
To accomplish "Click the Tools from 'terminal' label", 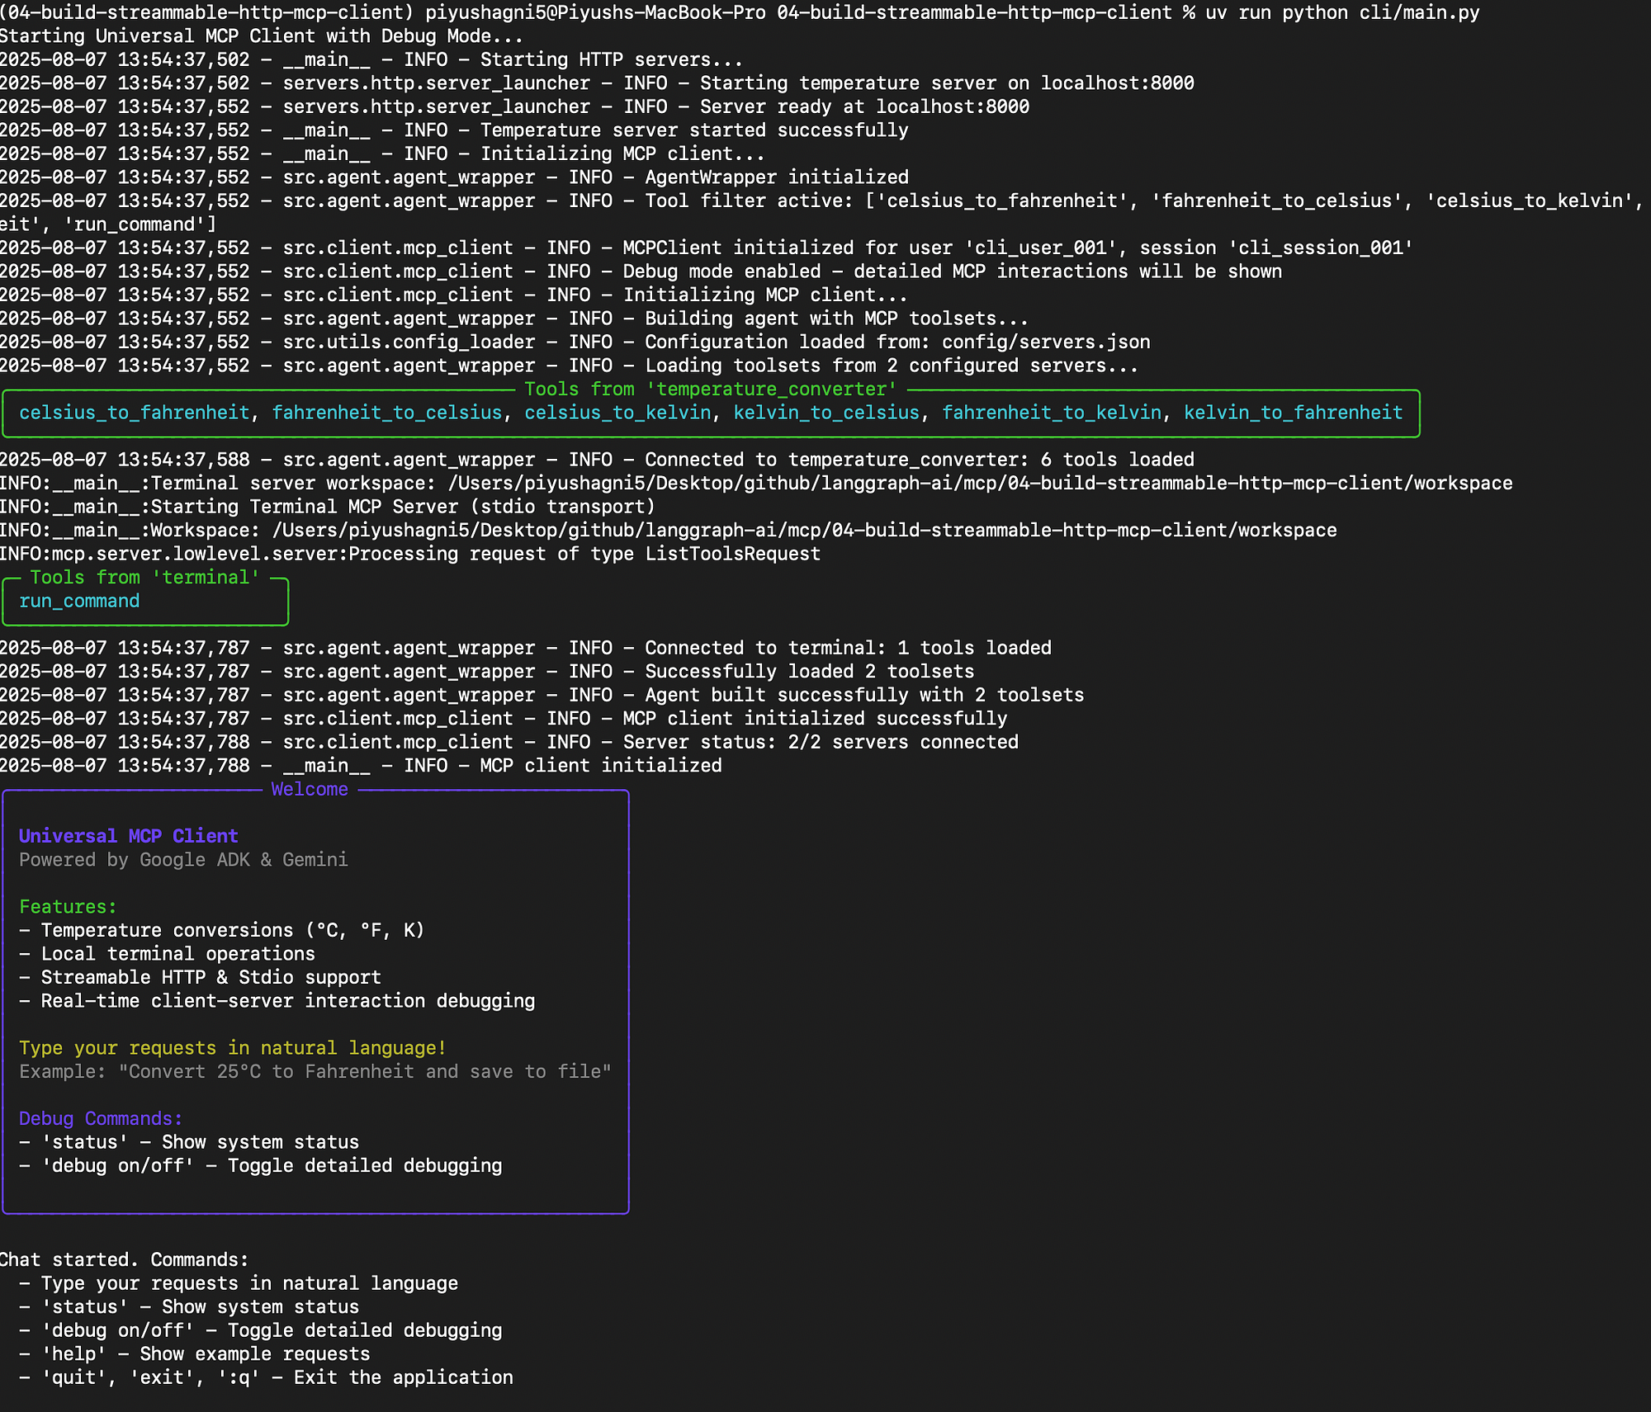I will (x=144, y=578).
